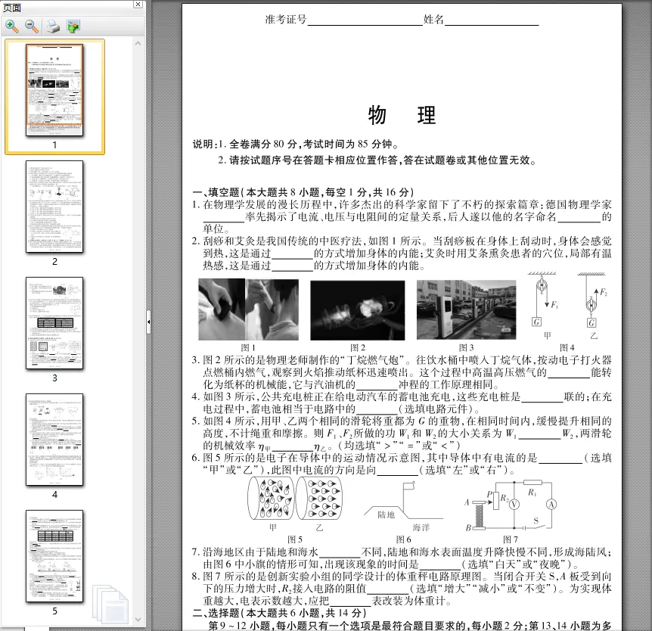
Task: Collapse the sidebar using the divider arrow
Action: click(x=147, y=322)
